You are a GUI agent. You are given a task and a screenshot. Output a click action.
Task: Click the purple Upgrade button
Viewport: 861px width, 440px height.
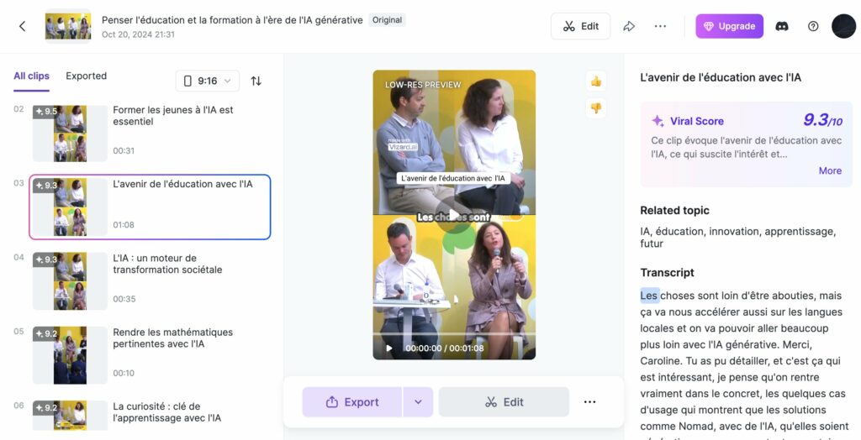pos(729,26)
